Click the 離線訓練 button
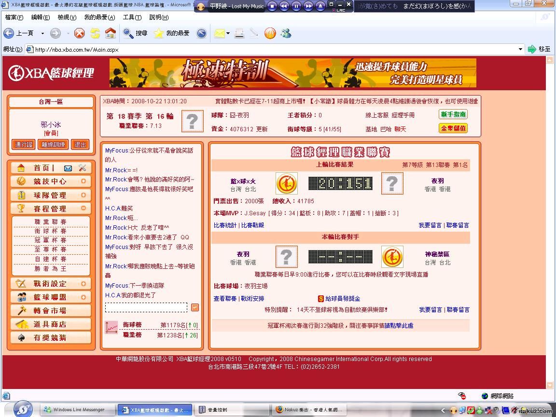 [x=53, y=144]
